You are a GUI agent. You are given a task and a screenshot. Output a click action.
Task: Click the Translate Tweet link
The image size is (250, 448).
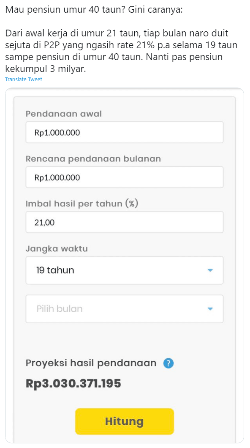pos(23,79)
